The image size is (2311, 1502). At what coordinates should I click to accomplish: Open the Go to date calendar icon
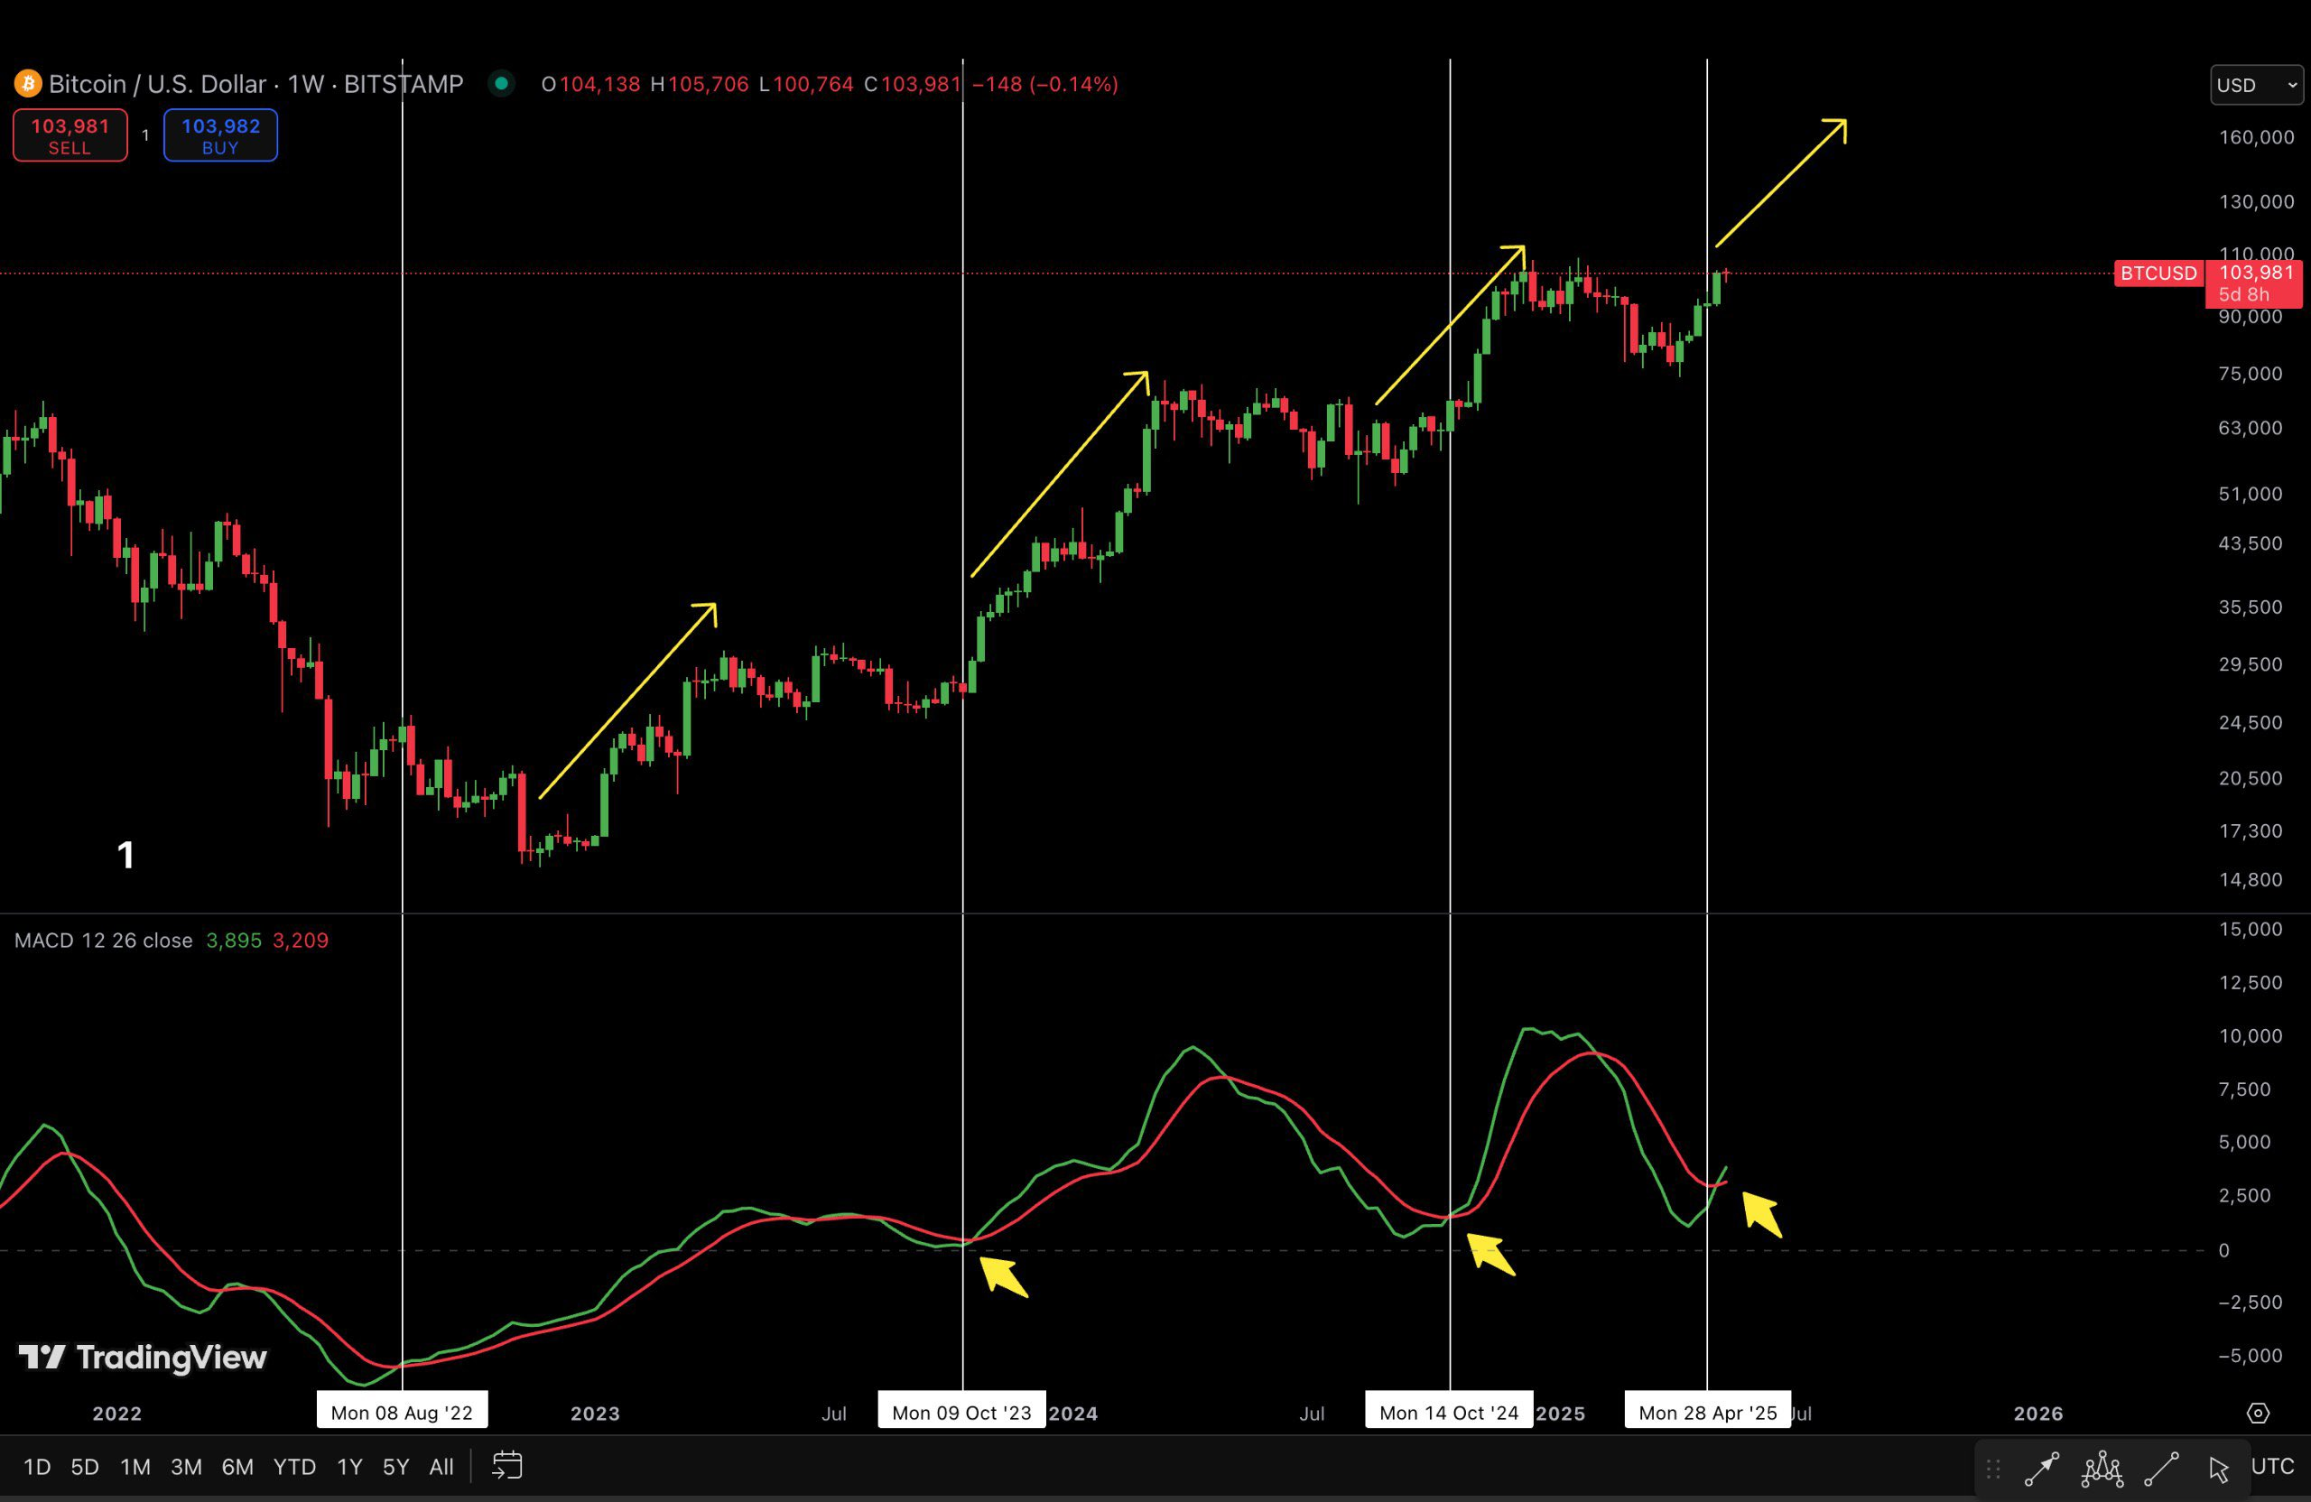[506, 1465]
